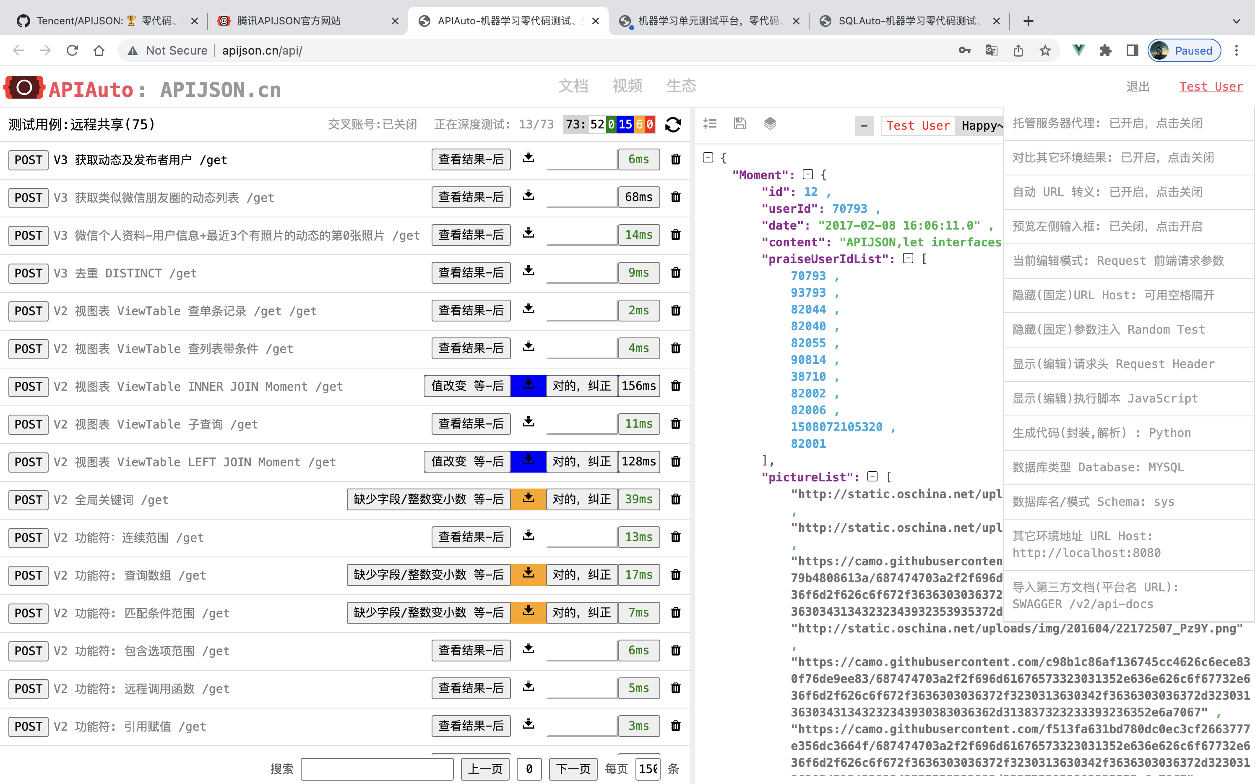Viewport: 1255px width, 784px height.
Task: Collapse the pictureList array node
Action: coord(873,476)
